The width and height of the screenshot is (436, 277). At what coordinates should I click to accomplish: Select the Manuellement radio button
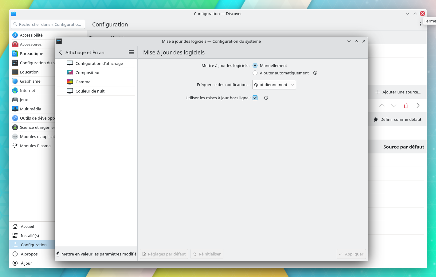255,65
